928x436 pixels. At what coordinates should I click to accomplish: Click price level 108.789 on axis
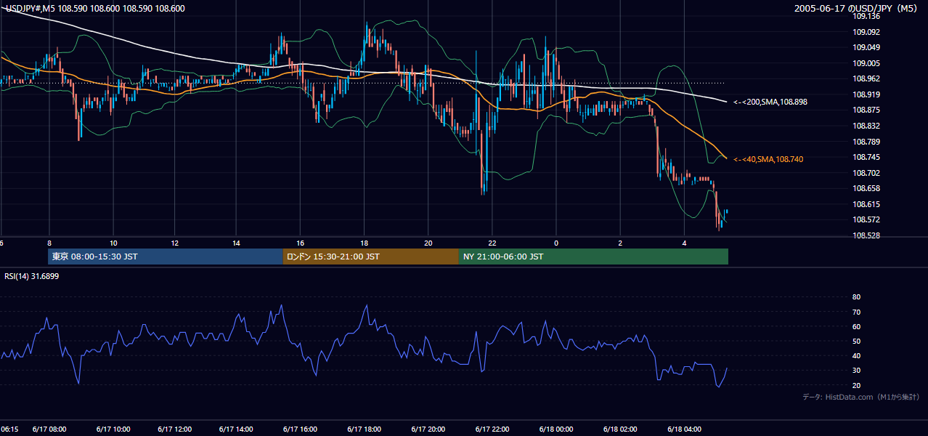(x=866, y=142)
